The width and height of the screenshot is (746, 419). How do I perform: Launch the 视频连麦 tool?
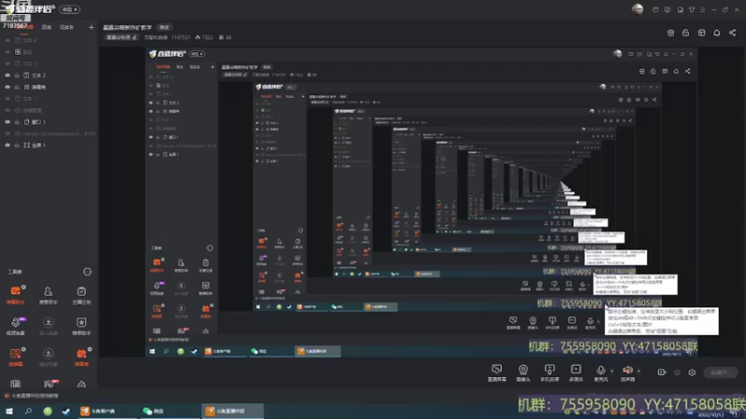(15, 325)
